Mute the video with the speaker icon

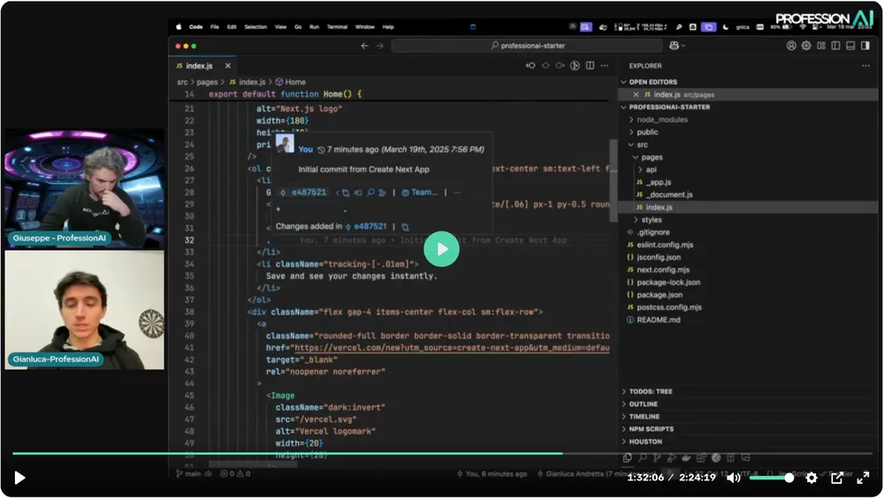click(x=733, y=478)
